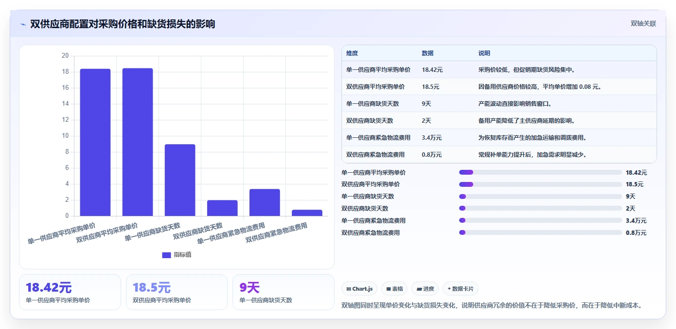Click y-axis label 20 on chart
Image resolution: width=676 pixels, height=329 pixels.
[65, 56]
